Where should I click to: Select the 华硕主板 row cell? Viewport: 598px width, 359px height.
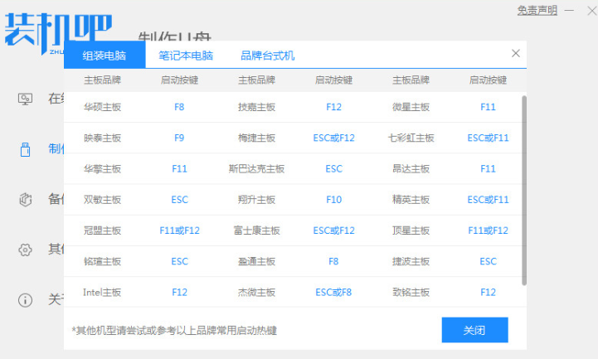(x=102, y=107)
